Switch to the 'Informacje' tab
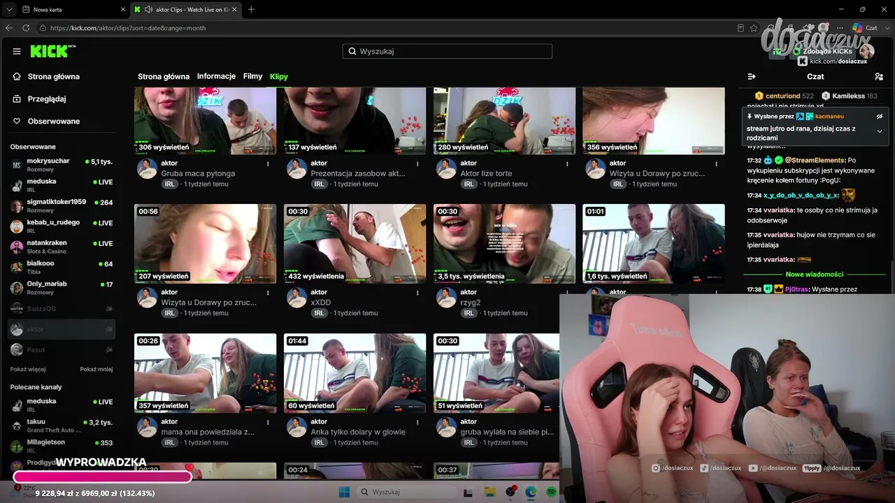The width and height of the screenshot is (895, 503). click(216, 76)
